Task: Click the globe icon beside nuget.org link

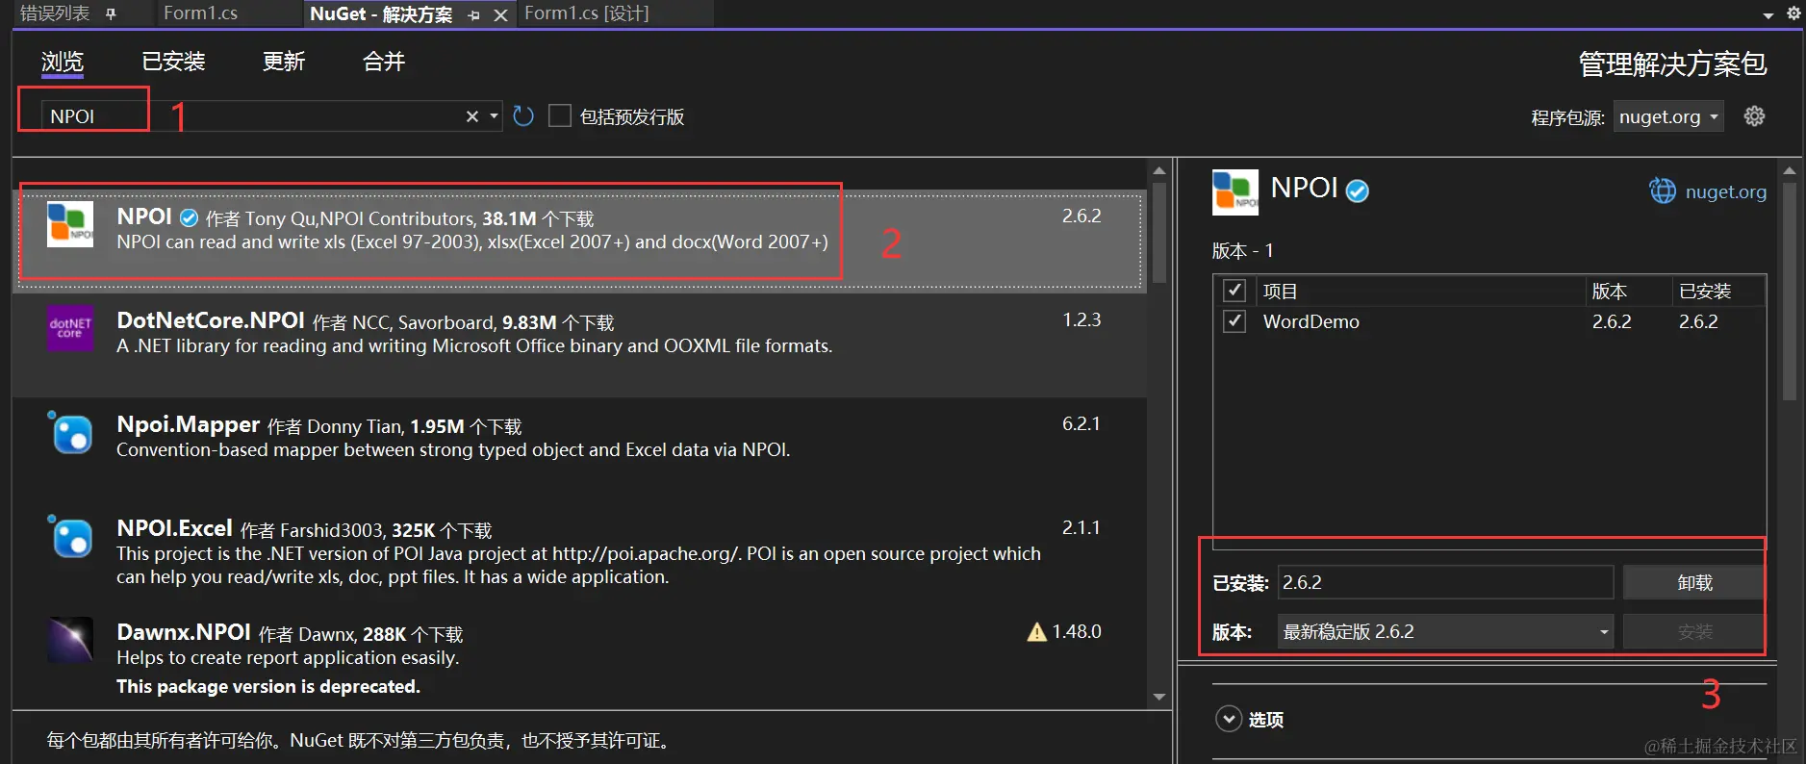Action: [1663, 191]
